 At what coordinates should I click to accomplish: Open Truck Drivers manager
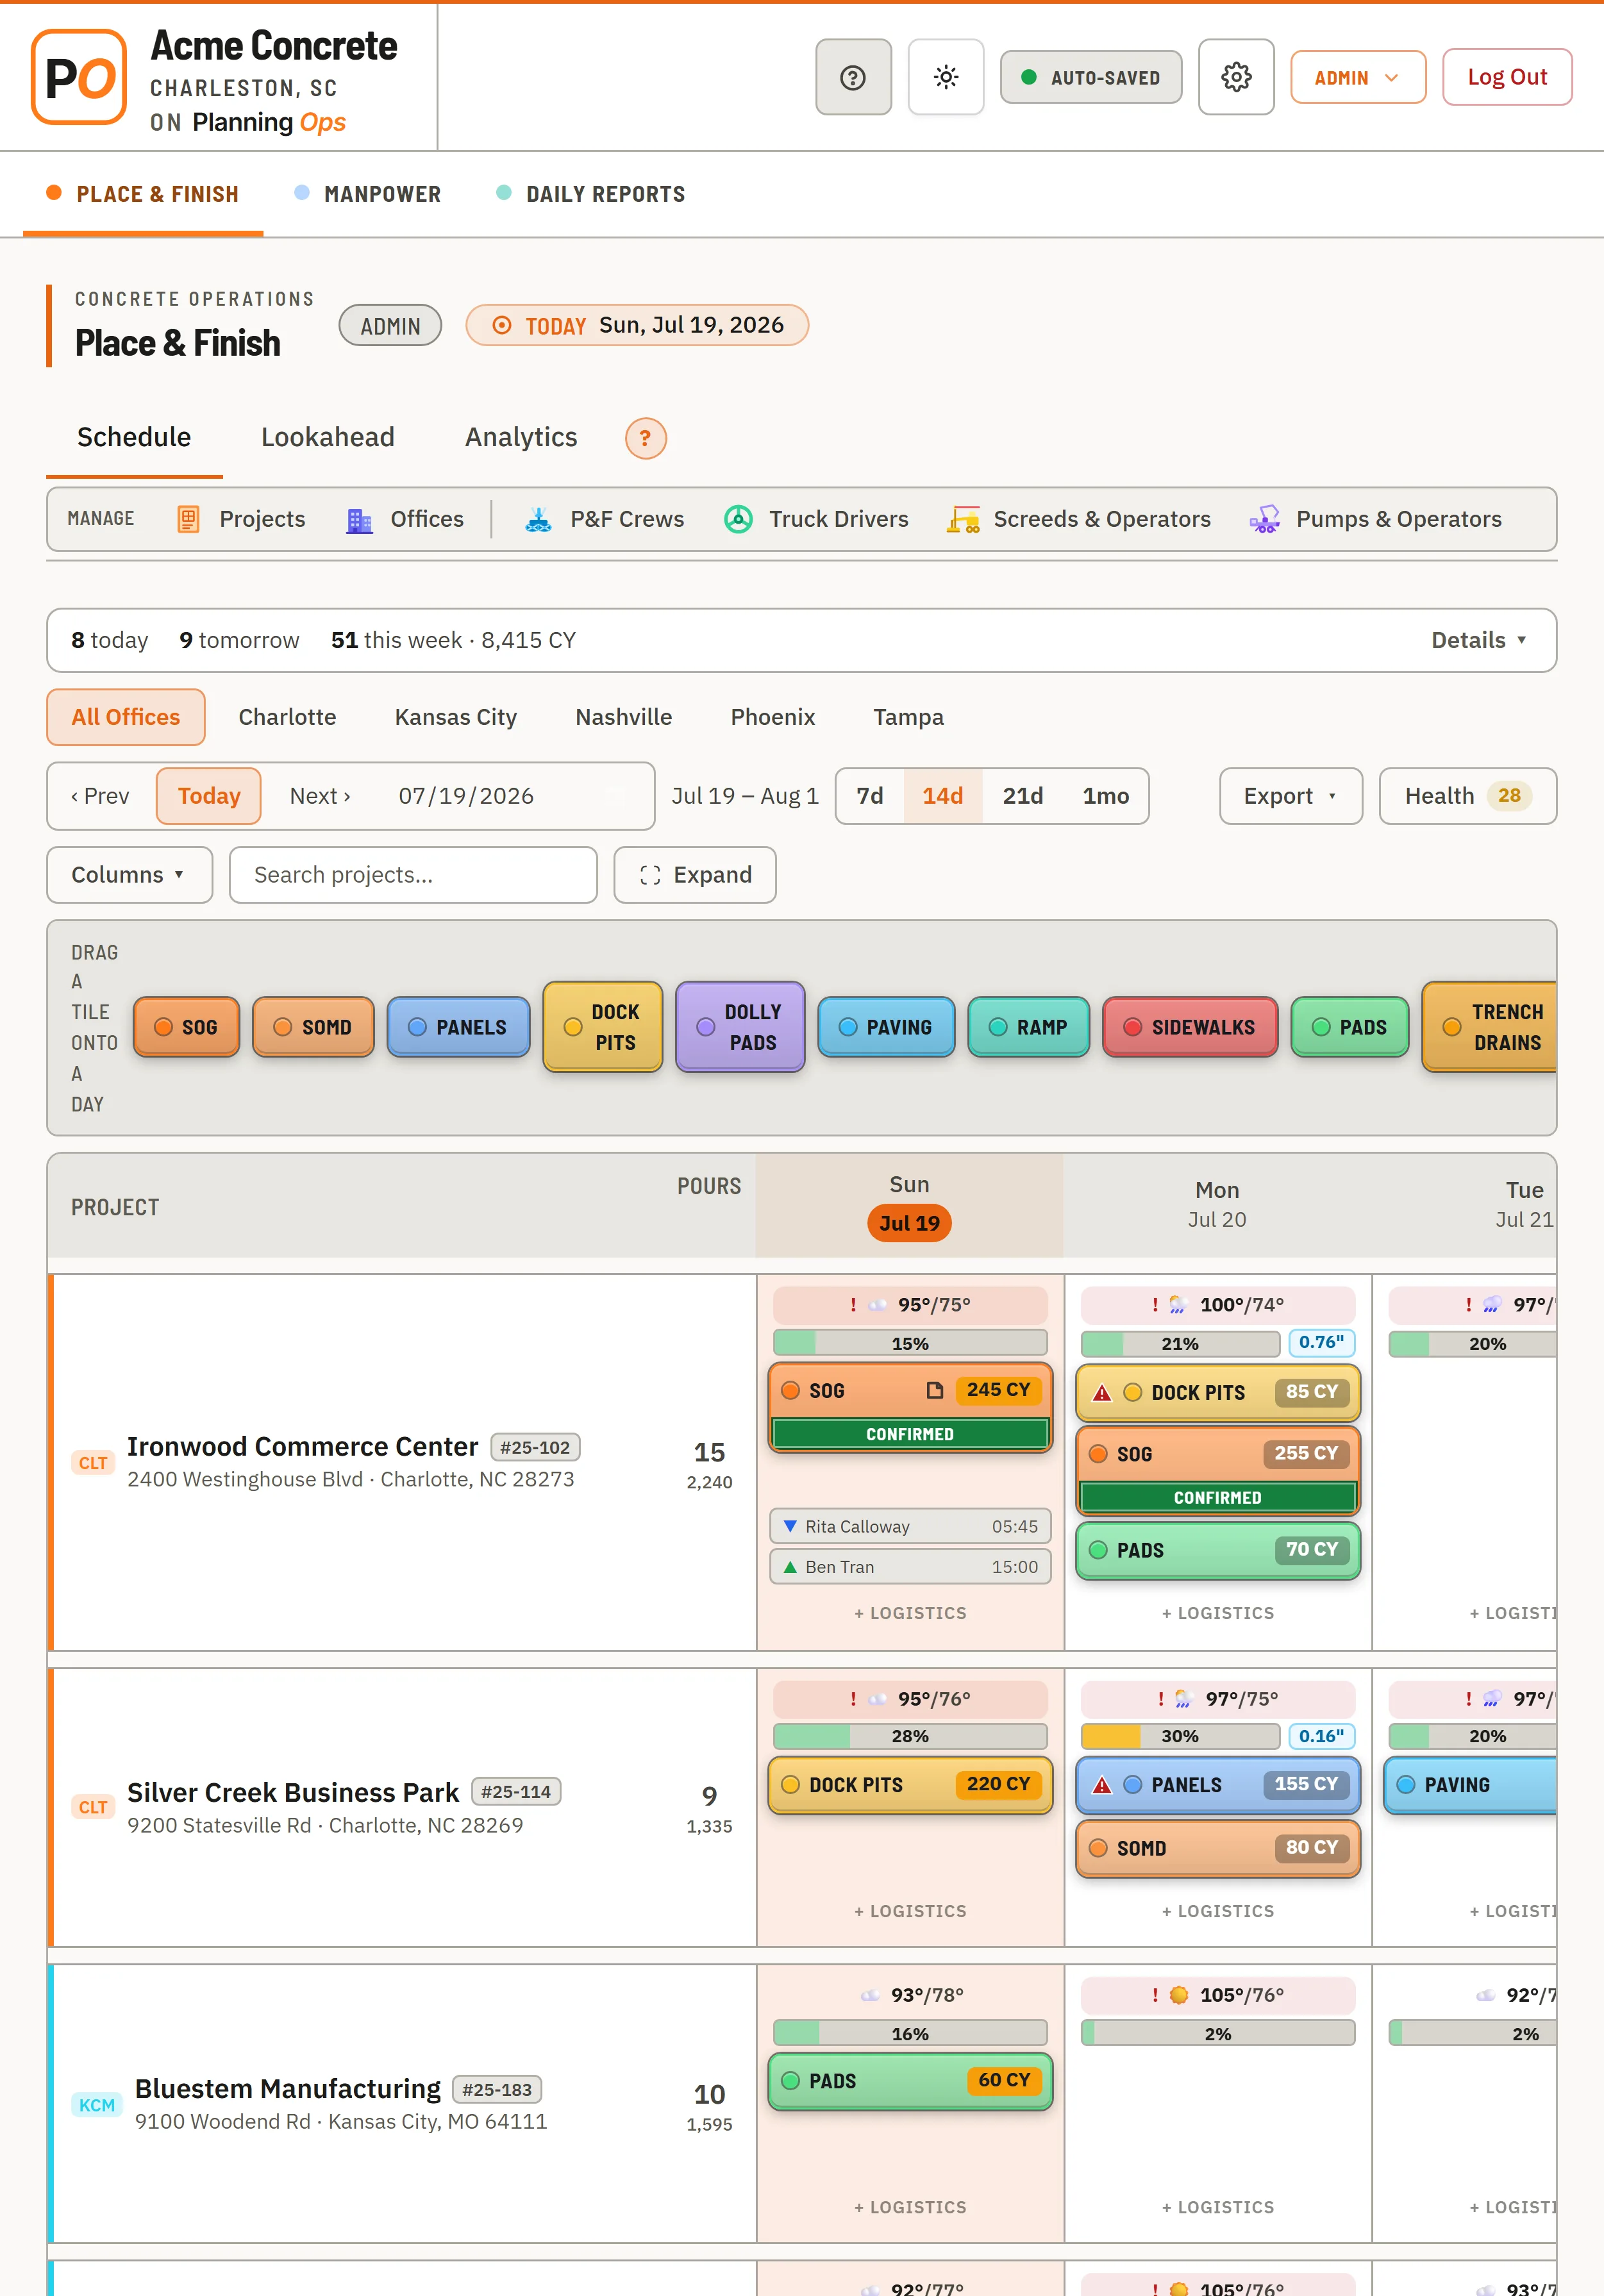point(816,519)
